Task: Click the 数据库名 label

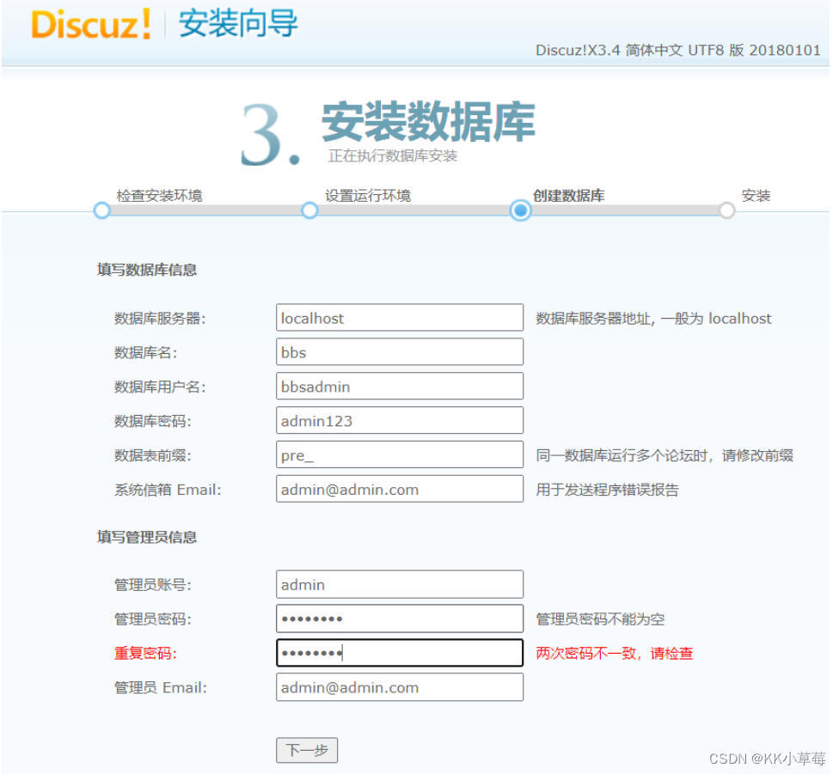Action: [x=145, y=353]
